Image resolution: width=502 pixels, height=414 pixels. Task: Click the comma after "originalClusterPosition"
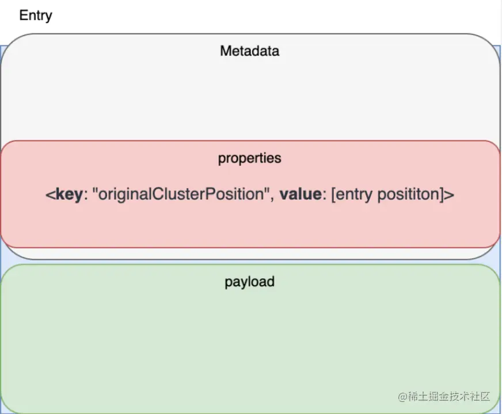(270, 195)
